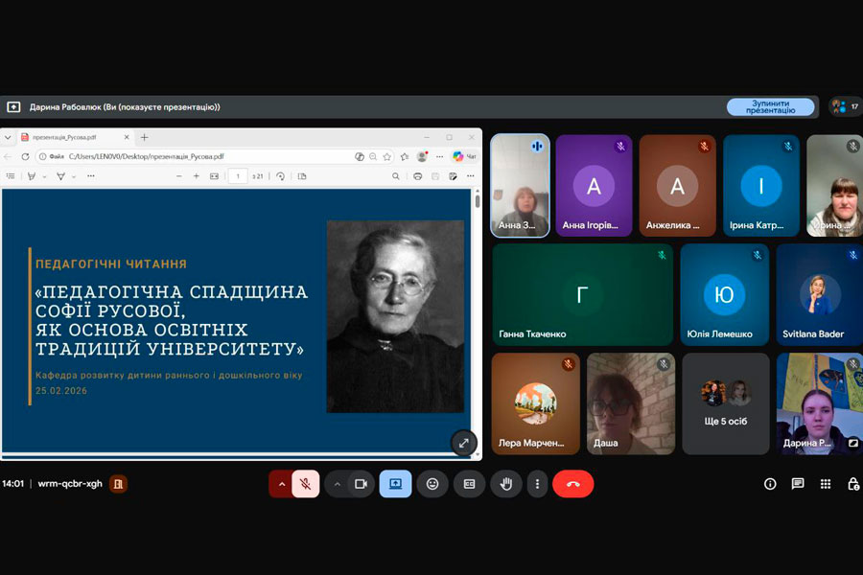
Task: Open more PDF tools ellipsis on left
Action: click(x=91, y=176)
